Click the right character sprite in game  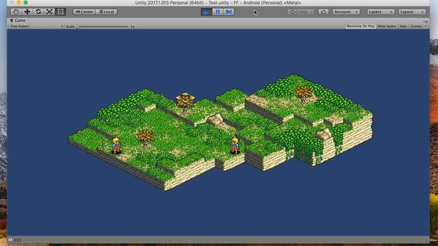click(235, 145)
